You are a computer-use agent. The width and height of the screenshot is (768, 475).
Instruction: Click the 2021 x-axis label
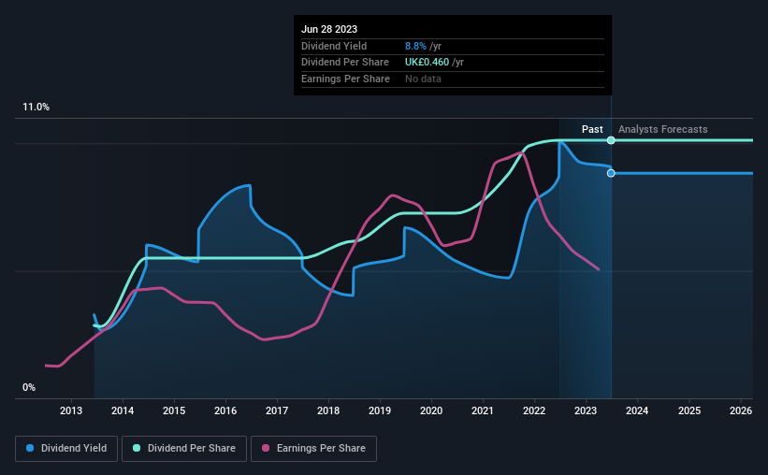click(x=483, y=410)
